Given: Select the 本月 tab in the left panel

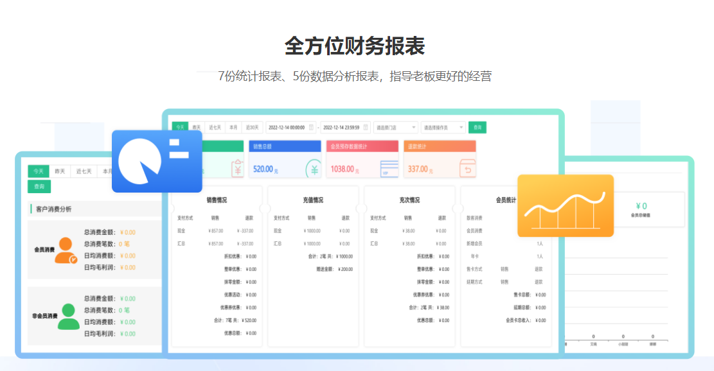Looking at the screenshot, I should click(x=107, y=171).
